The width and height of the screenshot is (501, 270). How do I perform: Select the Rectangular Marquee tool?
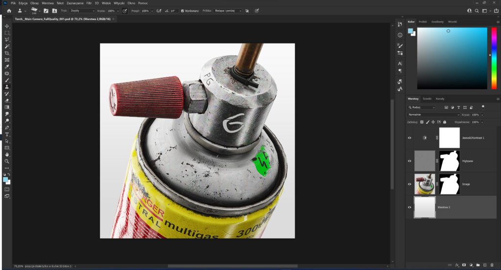[7, 33]
